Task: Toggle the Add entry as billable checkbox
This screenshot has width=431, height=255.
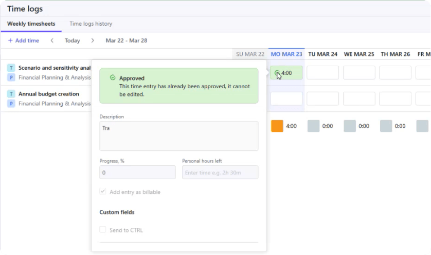Action: click(103, 192)
